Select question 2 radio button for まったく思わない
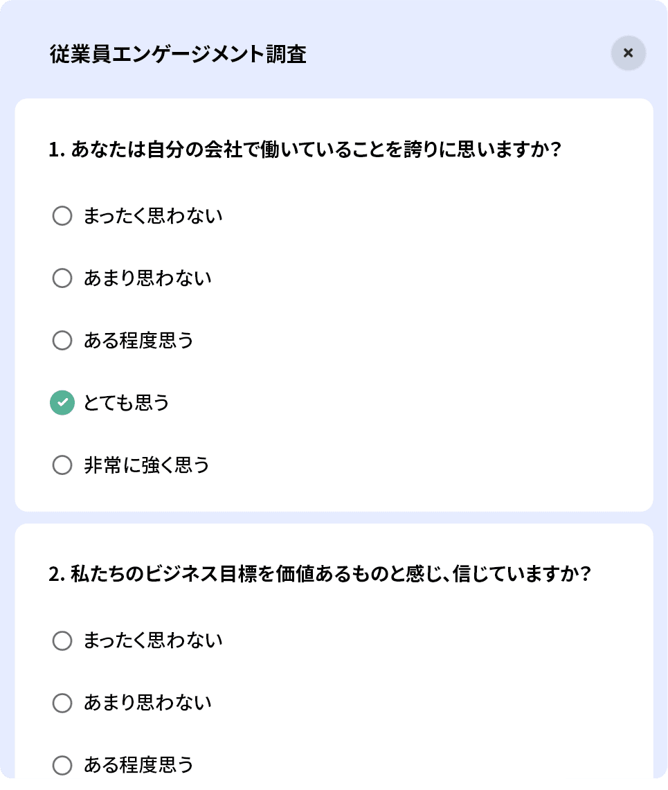This screenshot has height=790, width=668. tap(62, 640)
